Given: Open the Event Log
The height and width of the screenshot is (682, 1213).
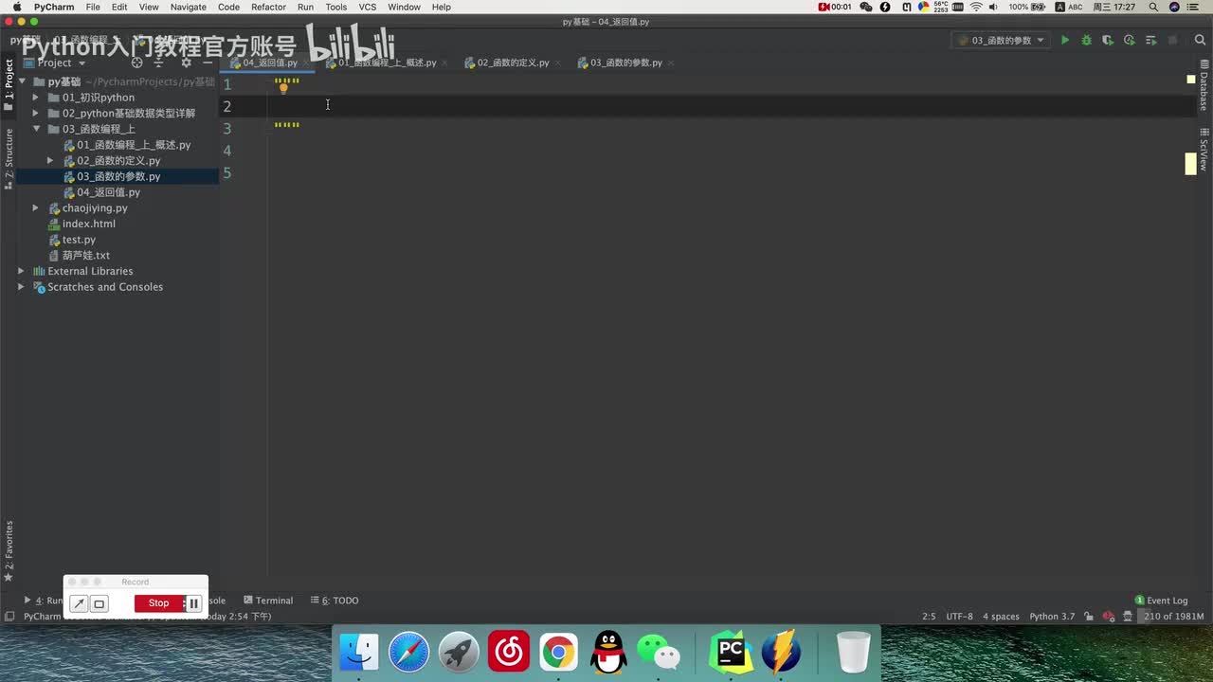Looking at the screenshot, I should pos(1161,601).
